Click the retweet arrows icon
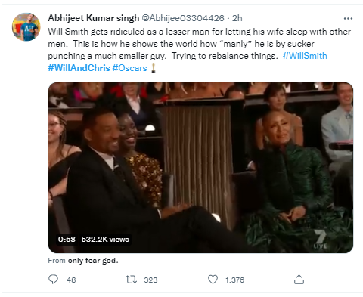 pos(131,280)
